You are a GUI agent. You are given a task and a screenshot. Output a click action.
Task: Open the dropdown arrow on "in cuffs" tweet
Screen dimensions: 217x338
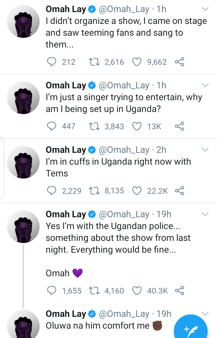pos(205,150)
